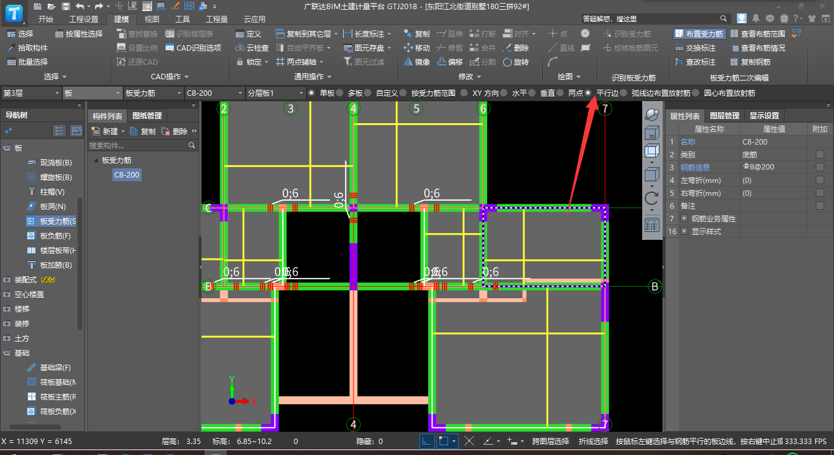This screenshot has width=834, height=455.
Task: Click the 3D cube view icon
Action: coord(651,132)
